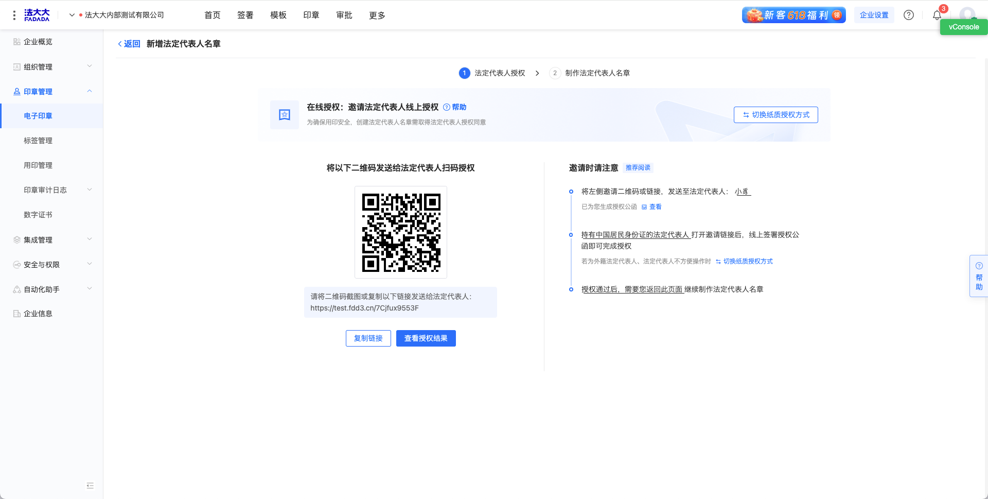Open the three-dot app menu
The image size is (988, 499).
point(14,15)
